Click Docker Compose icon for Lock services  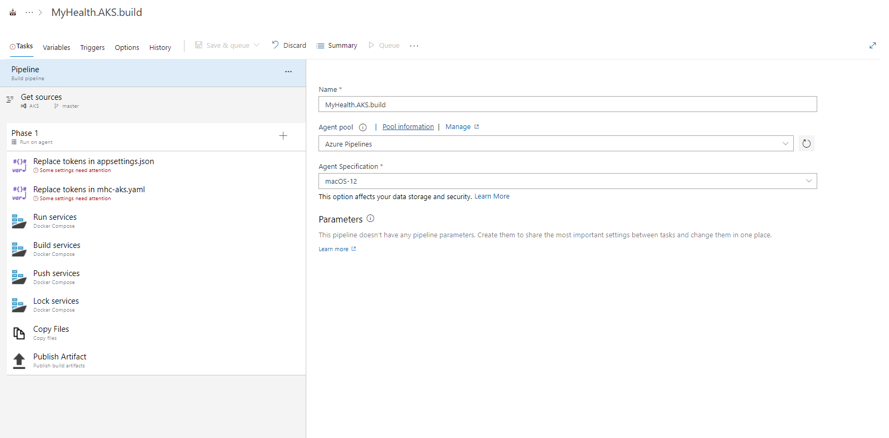coord(19,305)
